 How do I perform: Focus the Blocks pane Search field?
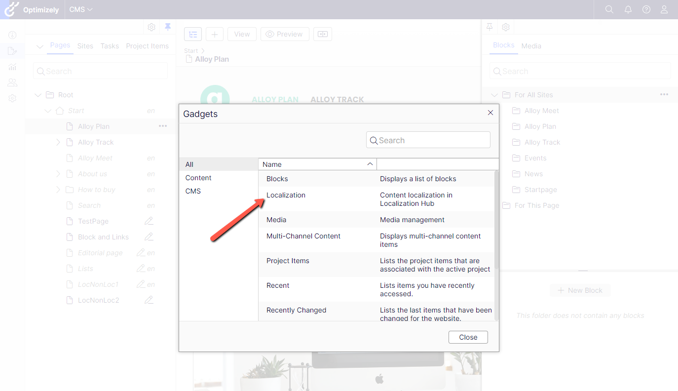tap(580, 71)
